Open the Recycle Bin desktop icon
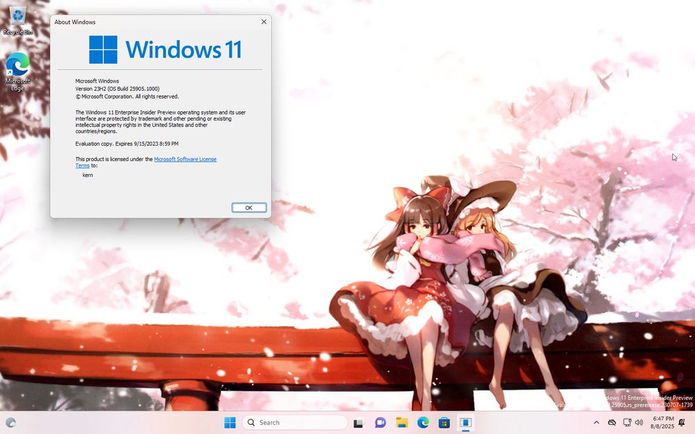This screenshot has width=695, height=434. point(17,21)
